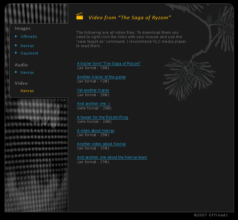The height and width of the screenshot is (220, 238).
Task: Click '(avi format - 27M)' text
Action: 93,162
